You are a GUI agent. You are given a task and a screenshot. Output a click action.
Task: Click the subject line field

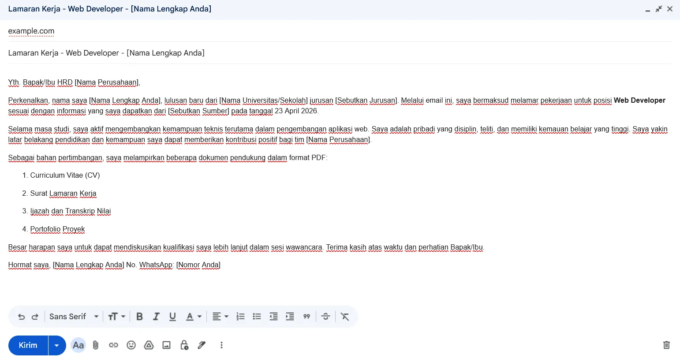[106, 53]
